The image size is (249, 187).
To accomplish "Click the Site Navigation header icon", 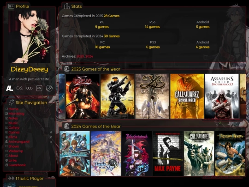I will (x=11, y=103).
